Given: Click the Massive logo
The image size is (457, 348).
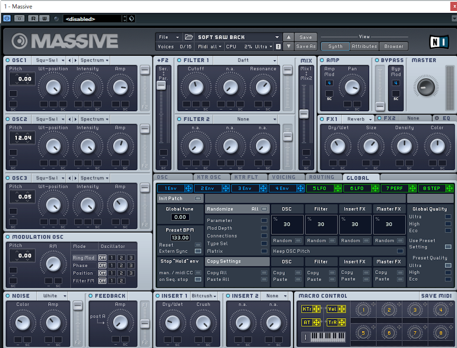Looking at the screenshot, I should (x=65, y=41).
